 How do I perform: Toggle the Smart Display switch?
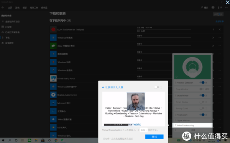(x=202, y=102)
